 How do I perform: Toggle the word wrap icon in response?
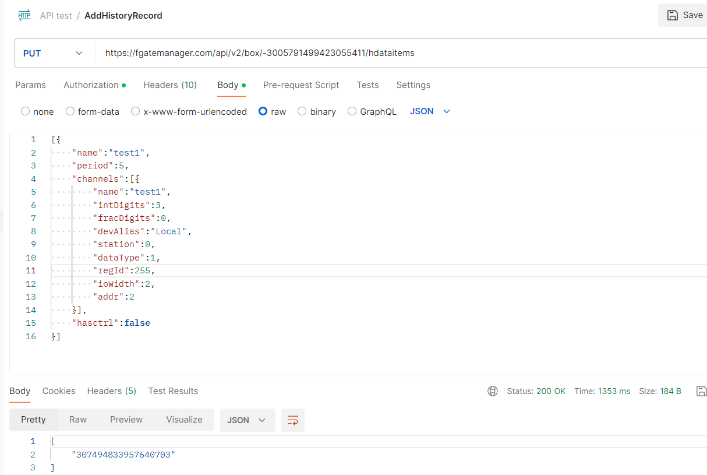[x=293, y=420]
